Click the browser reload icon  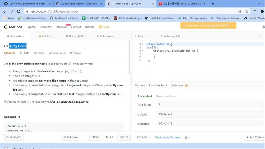pos(19,11)
